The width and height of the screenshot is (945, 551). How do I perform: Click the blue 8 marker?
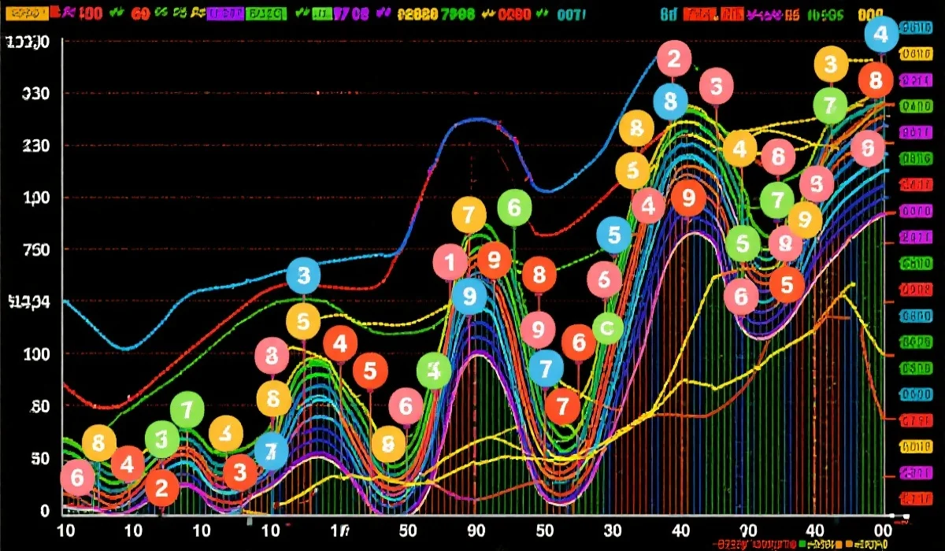[x=671, y=102]
